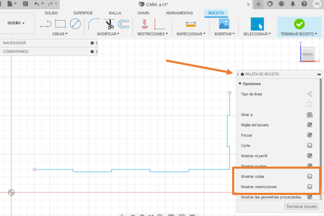This screenshot has width=324, height=216.
Task: Click the Select tool icon
Action: (257, 24)
